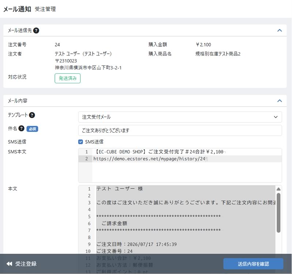292x274 pixels.
Task: Click 本文 line テスト ユーザー 様
Action: 119,189
